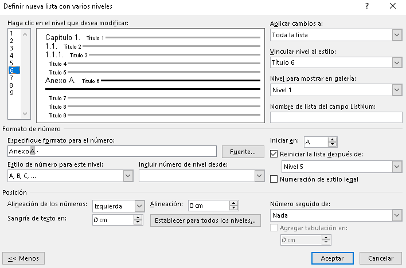Click the Agregar tabulación 0 cm field
406x268 pixels.
(x=301, y=240)
